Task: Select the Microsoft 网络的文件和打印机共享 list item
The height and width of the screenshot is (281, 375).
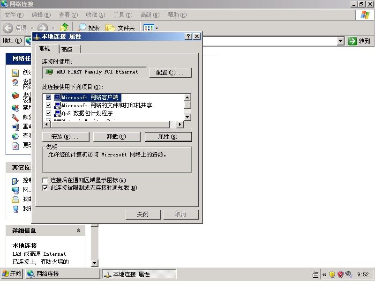Action: pyautogui.click(x=107, y=105)
